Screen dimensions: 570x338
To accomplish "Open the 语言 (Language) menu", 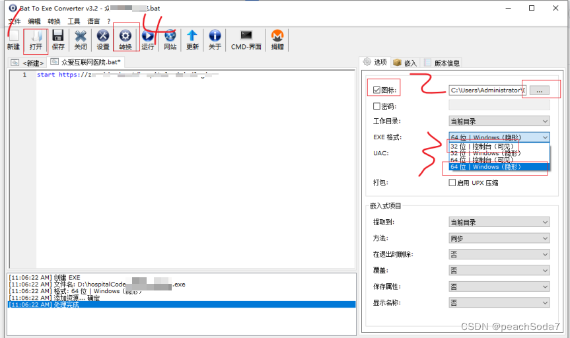I will point(93,21).
